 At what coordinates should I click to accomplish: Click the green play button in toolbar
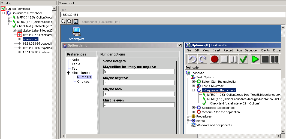[x=255, y=59]
